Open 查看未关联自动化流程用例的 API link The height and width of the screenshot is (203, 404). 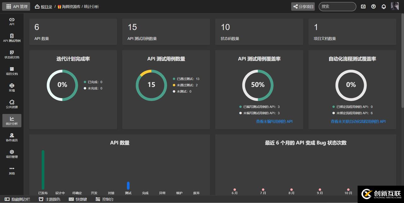pos(358,121)
